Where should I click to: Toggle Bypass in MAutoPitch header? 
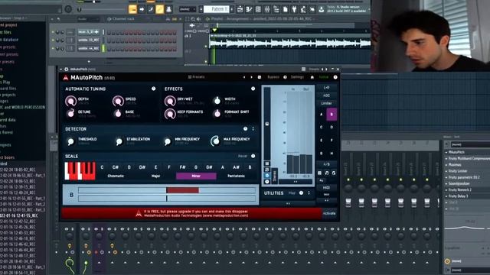pos(273,77)
